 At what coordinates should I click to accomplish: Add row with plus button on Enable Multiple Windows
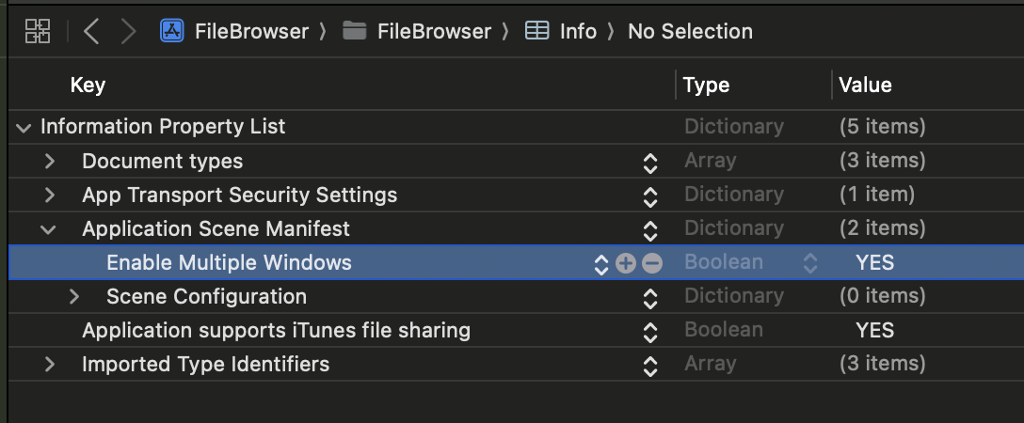pos(626,263)
